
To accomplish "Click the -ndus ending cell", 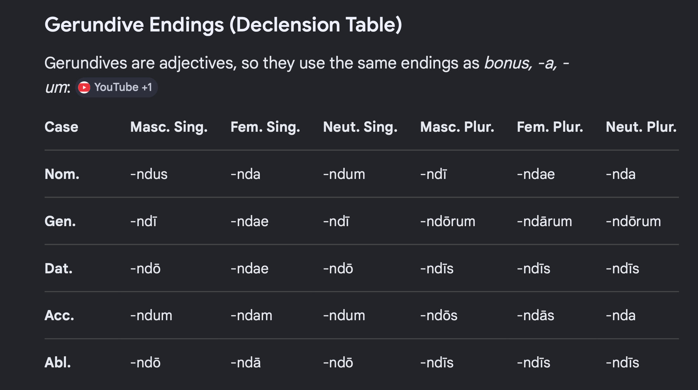I will [149, 174].
